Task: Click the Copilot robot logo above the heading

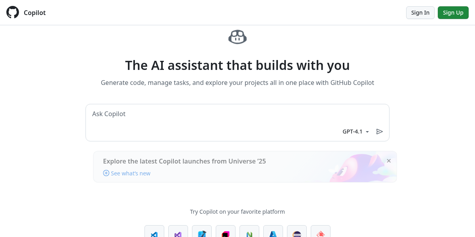Action: (237, 37)
